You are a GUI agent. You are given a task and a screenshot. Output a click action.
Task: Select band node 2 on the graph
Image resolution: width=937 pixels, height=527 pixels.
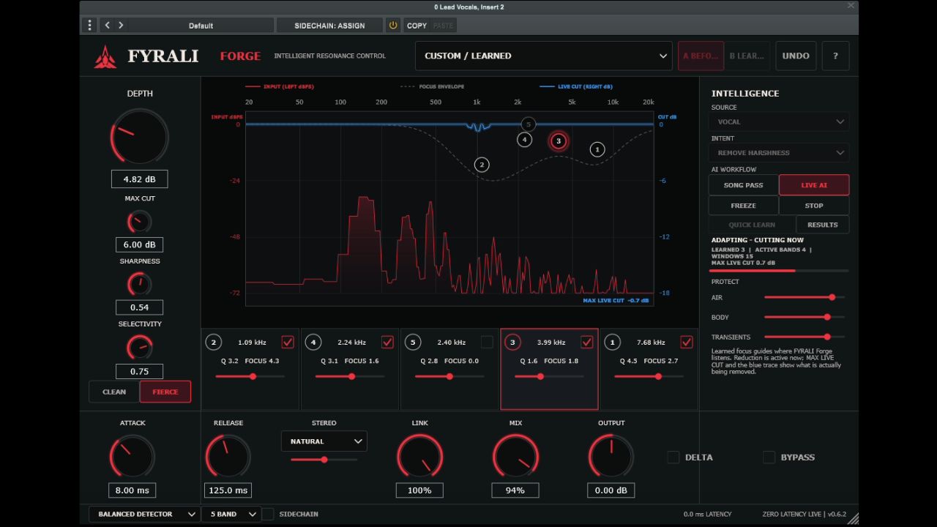pos(481,165)
